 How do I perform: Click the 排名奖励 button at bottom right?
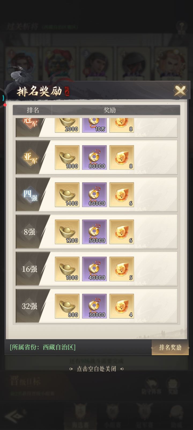170,347
